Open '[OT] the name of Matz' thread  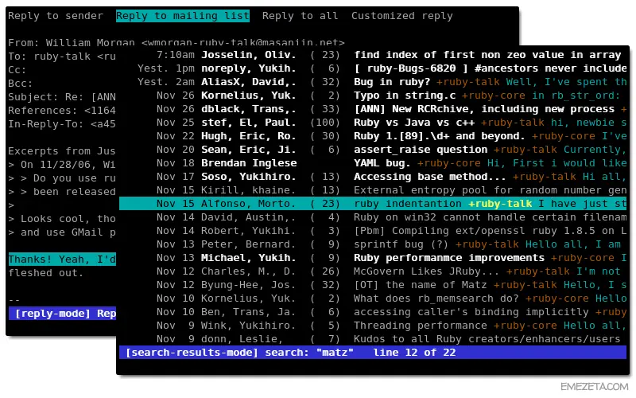[373, 285]
